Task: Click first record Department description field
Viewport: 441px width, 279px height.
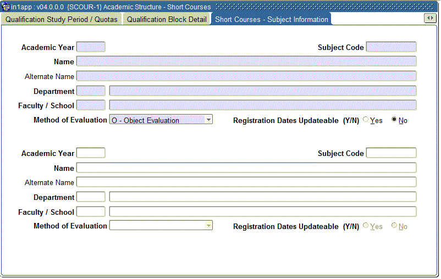Action: coord(263,91)
